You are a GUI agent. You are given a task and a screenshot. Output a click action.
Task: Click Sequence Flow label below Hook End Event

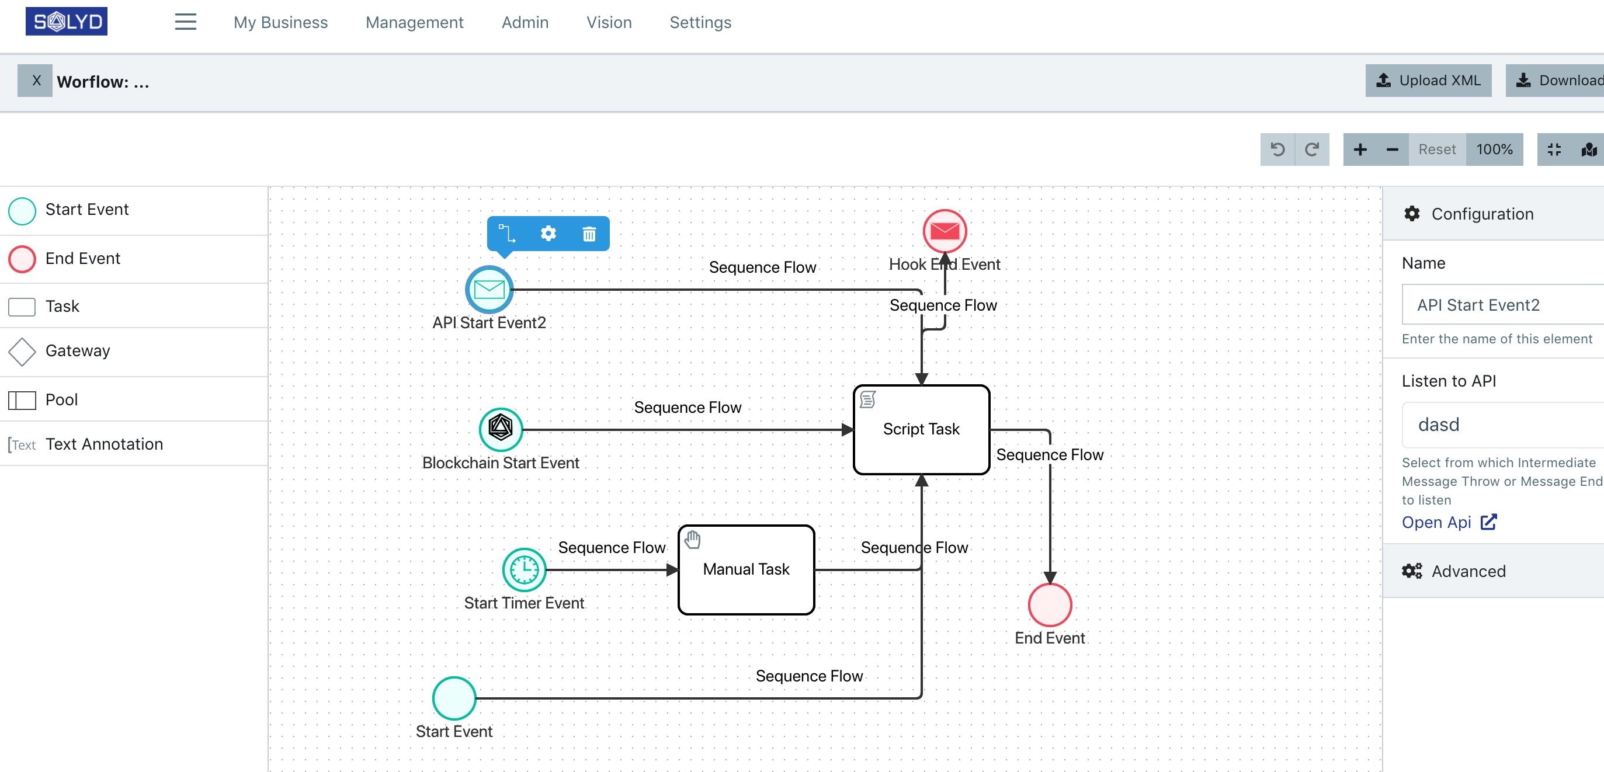tap(943, 305)
